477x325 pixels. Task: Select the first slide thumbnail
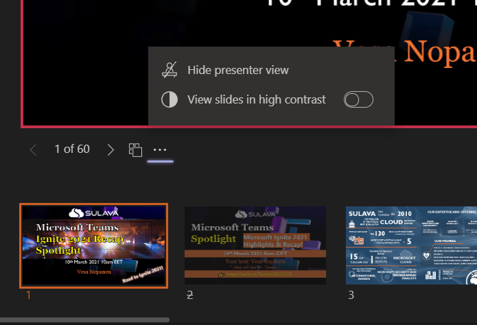point(93,245)
